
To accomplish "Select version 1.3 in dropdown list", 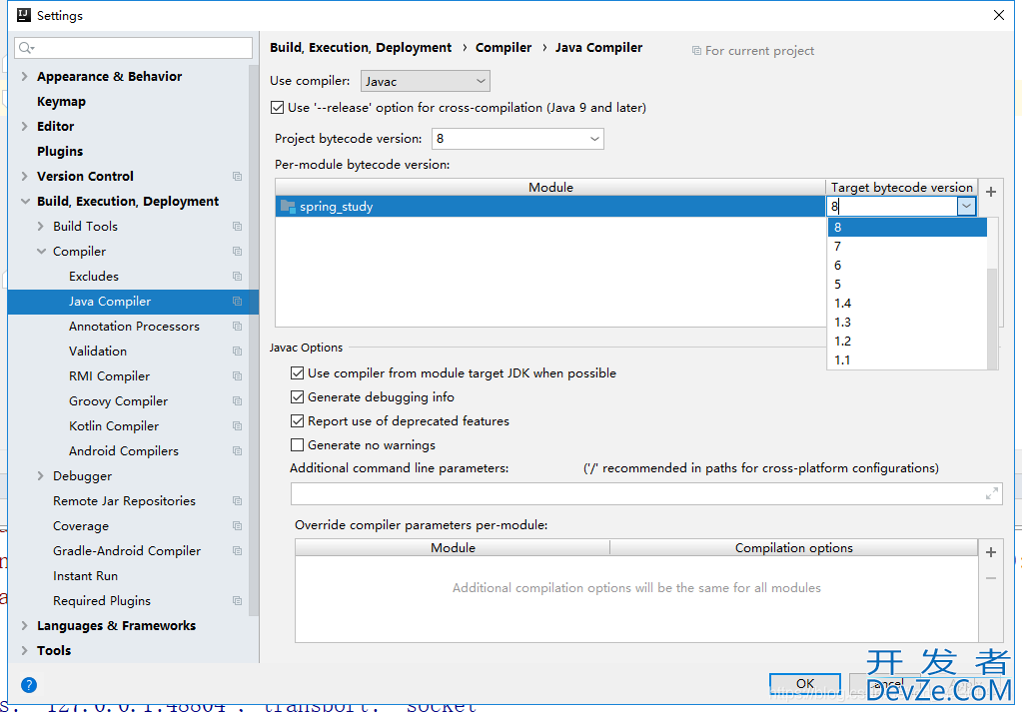I will [x=907, y=323].
